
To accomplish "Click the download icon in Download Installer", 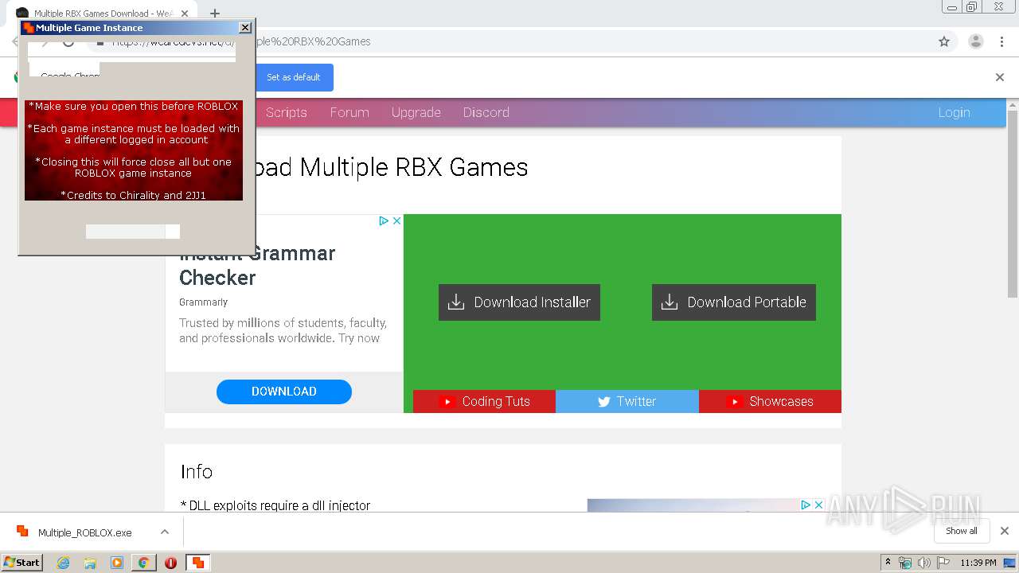I will [456, 302].
